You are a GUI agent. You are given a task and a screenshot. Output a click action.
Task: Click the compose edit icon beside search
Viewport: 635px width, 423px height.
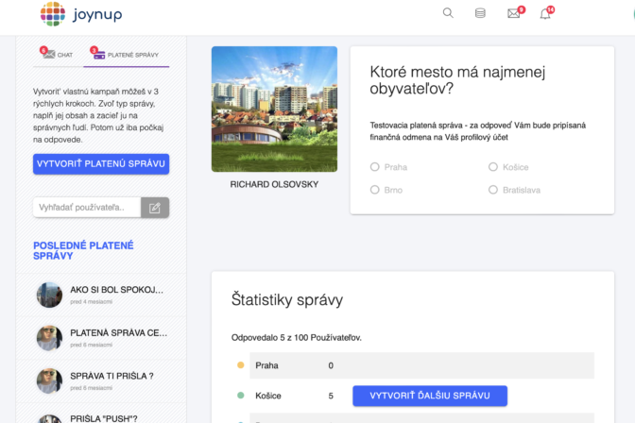155,208
